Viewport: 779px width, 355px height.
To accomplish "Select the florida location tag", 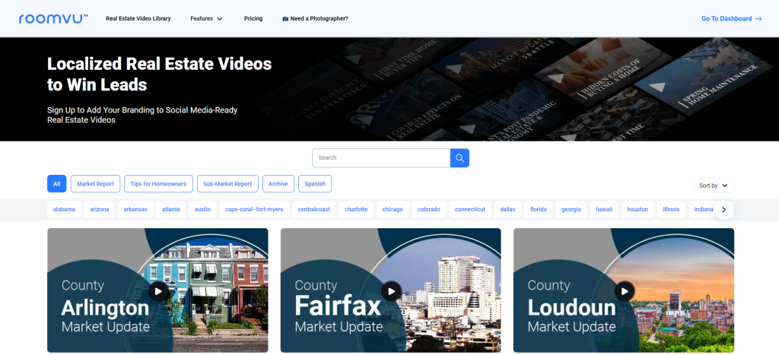I will click(x=539, y=209).
